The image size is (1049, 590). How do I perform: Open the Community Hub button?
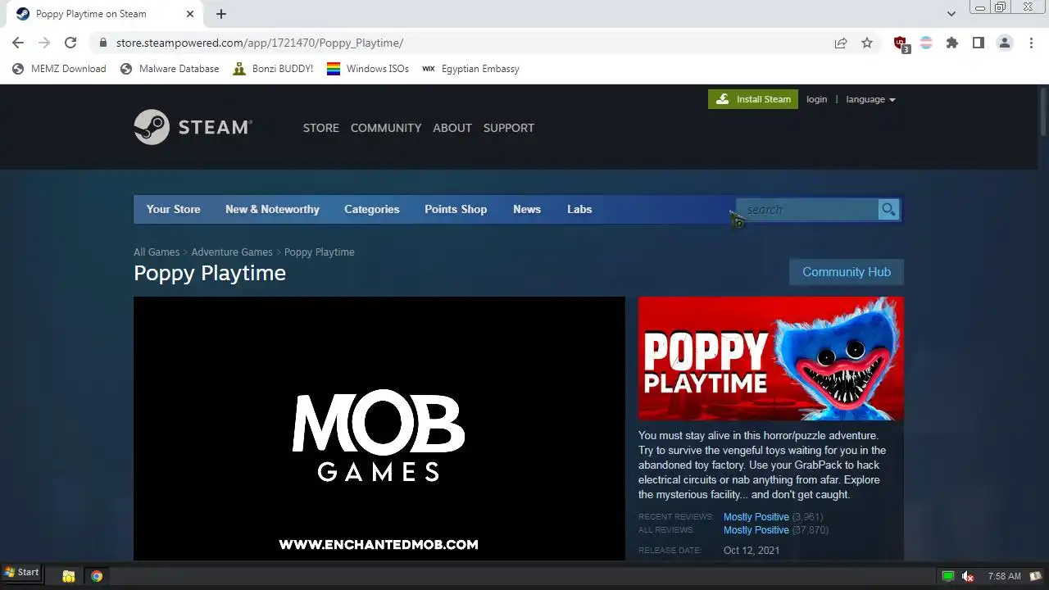847,272
